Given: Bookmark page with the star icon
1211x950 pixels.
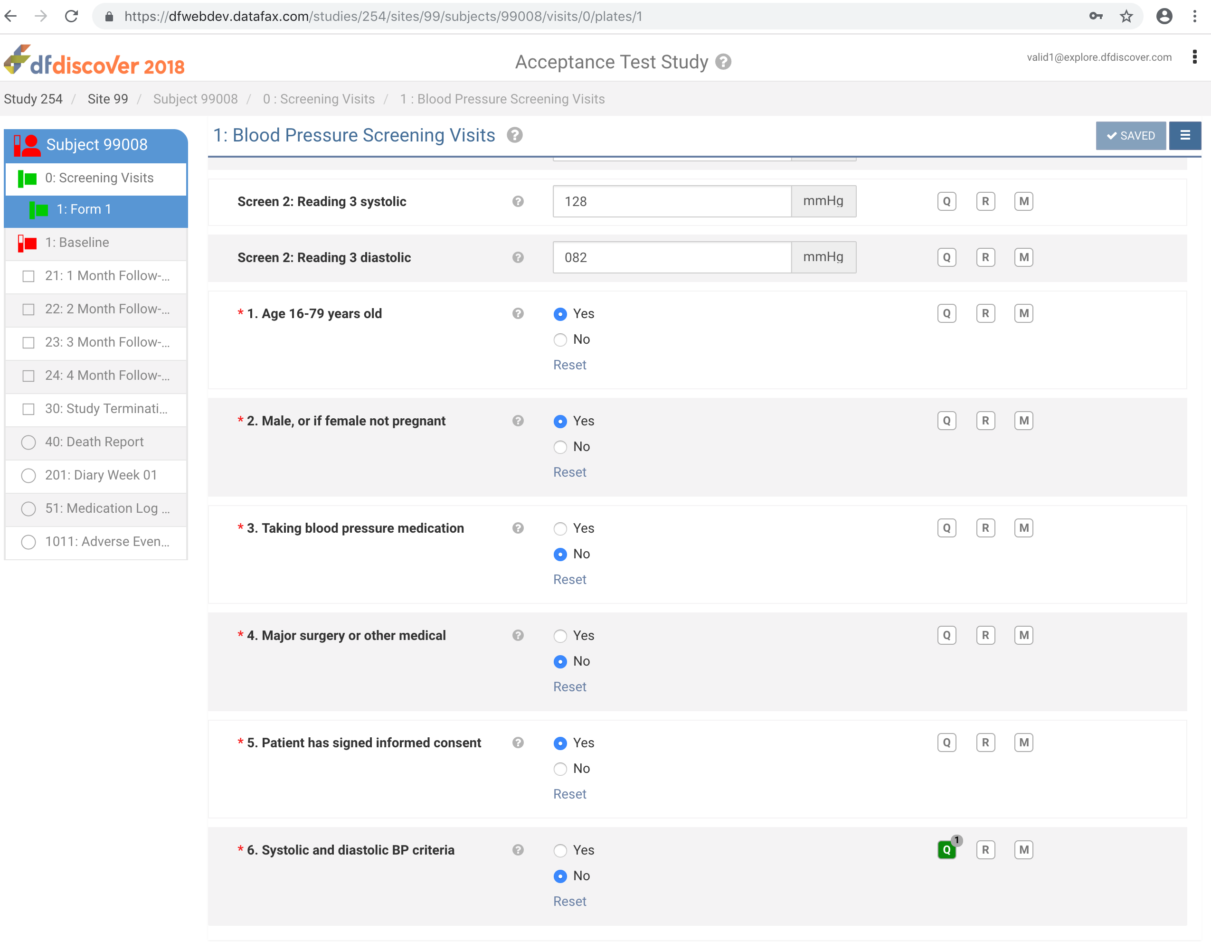Looking at the screenshot, I should pos(1126,16).
